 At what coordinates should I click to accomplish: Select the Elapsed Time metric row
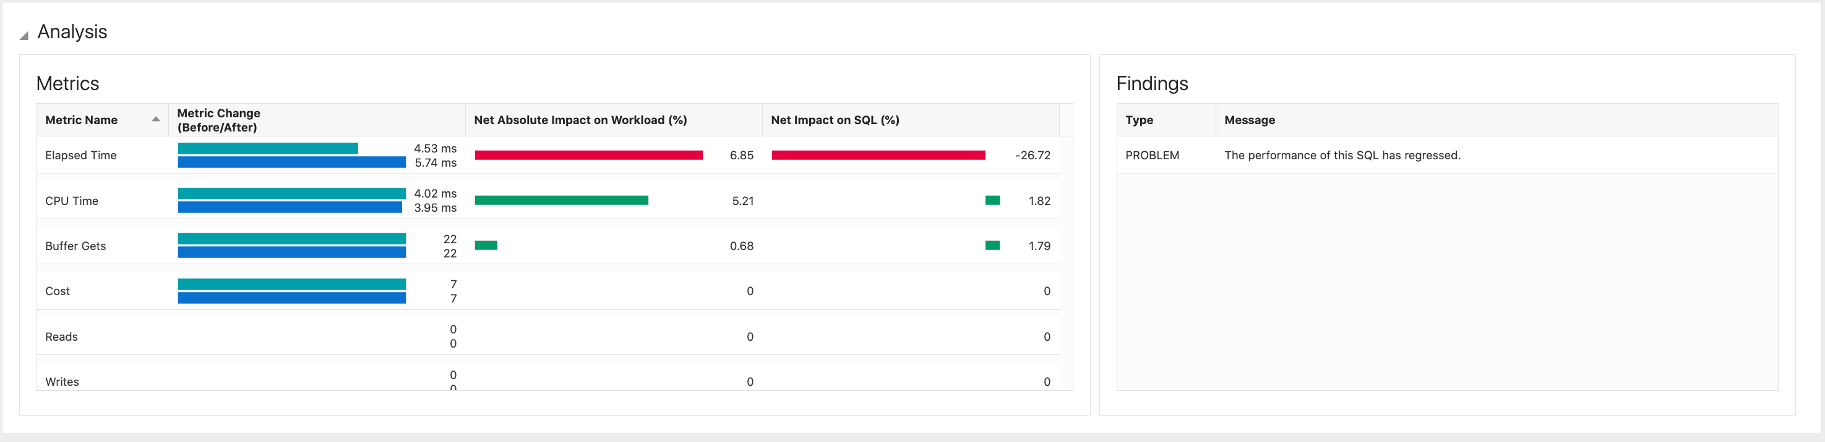(81, 156)
